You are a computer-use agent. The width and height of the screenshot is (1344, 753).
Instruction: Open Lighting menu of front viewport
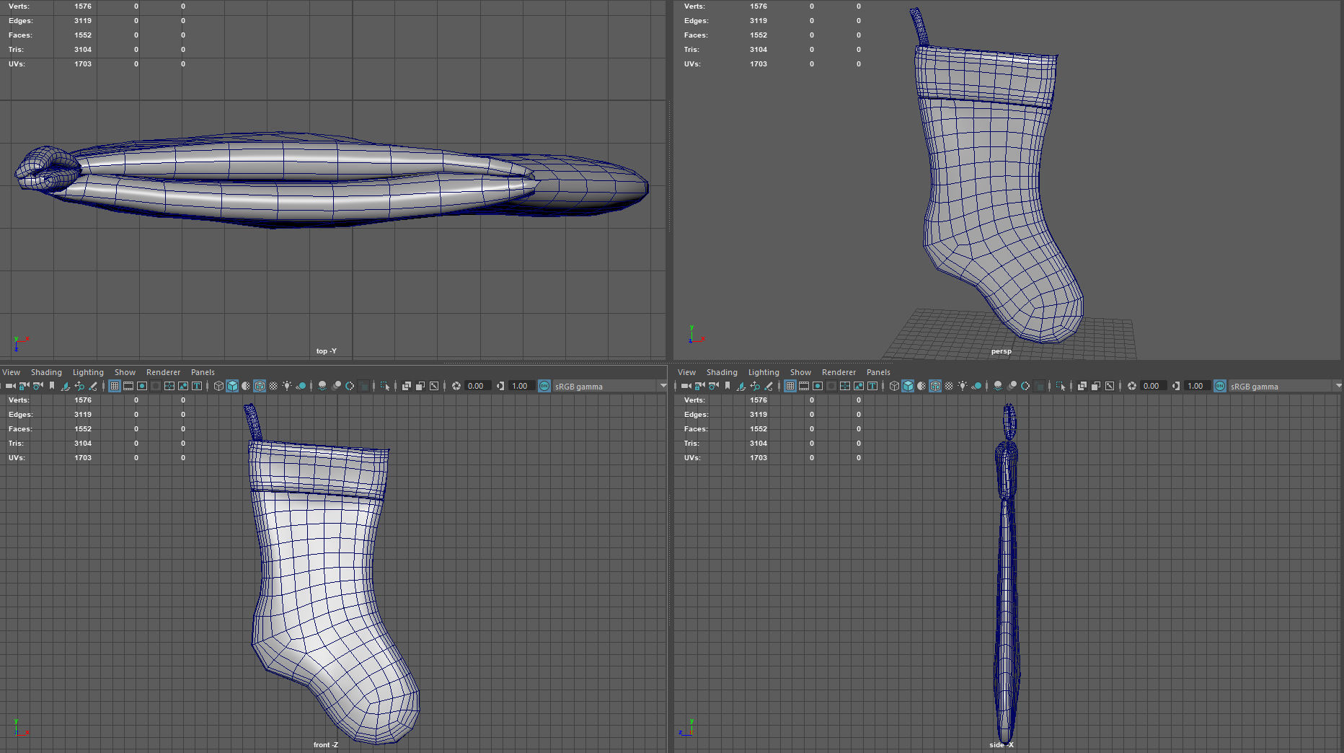88,372
